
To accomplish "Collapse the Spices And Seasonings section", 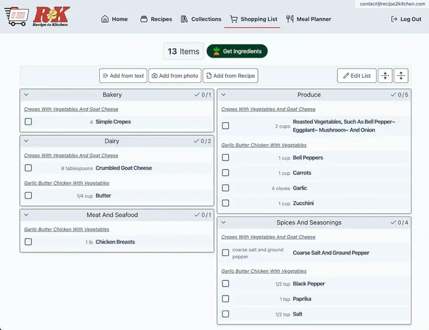I will click(223, 223).
